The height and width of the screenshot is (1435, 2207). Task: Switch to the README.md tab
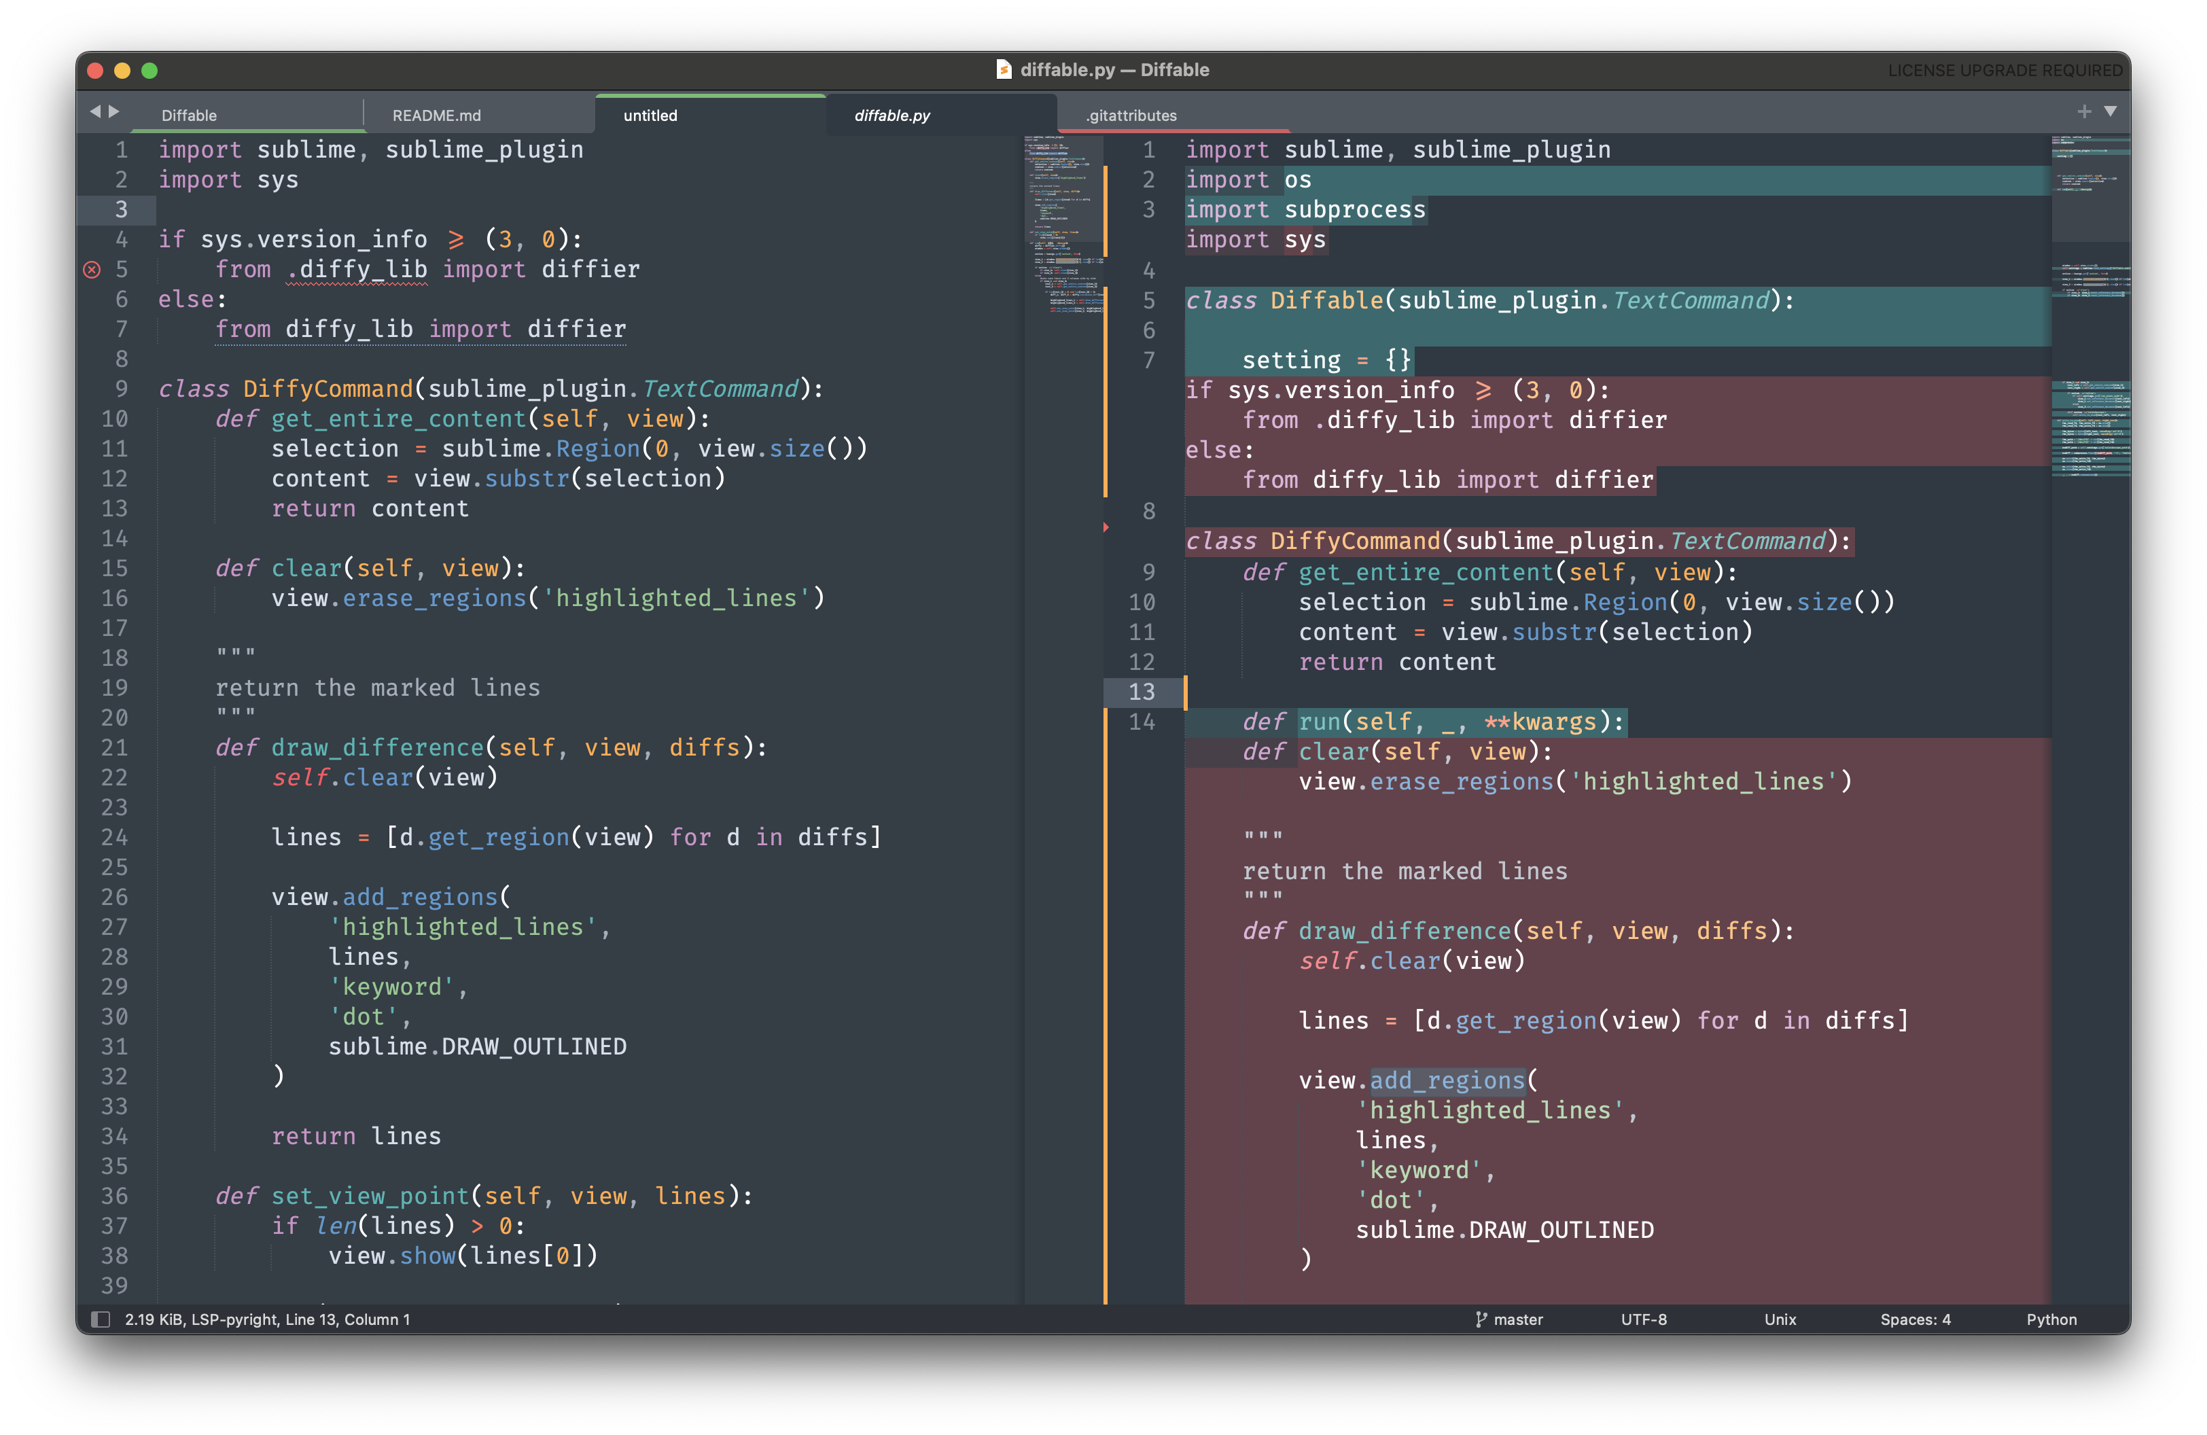[437, 116]
